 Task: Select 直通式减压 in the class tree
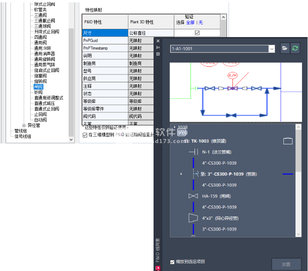point(44,103)
